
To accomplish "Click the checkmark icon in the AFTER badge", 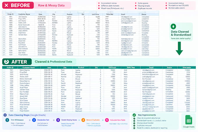I will click(6, 62).
